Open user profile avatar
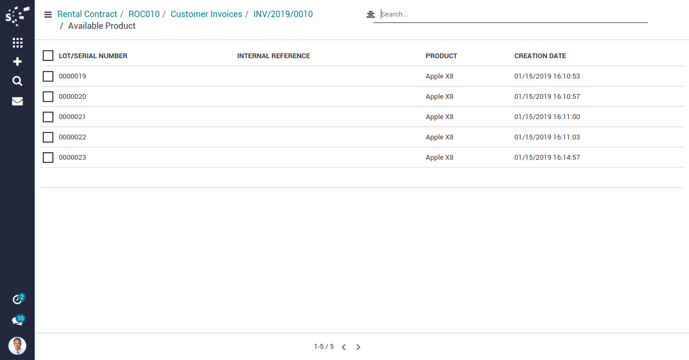Screen dimensions: 689x360 click(x=17, y=346)
